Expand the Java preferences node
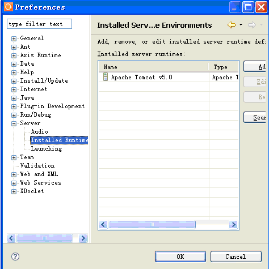 coord(14,98)
